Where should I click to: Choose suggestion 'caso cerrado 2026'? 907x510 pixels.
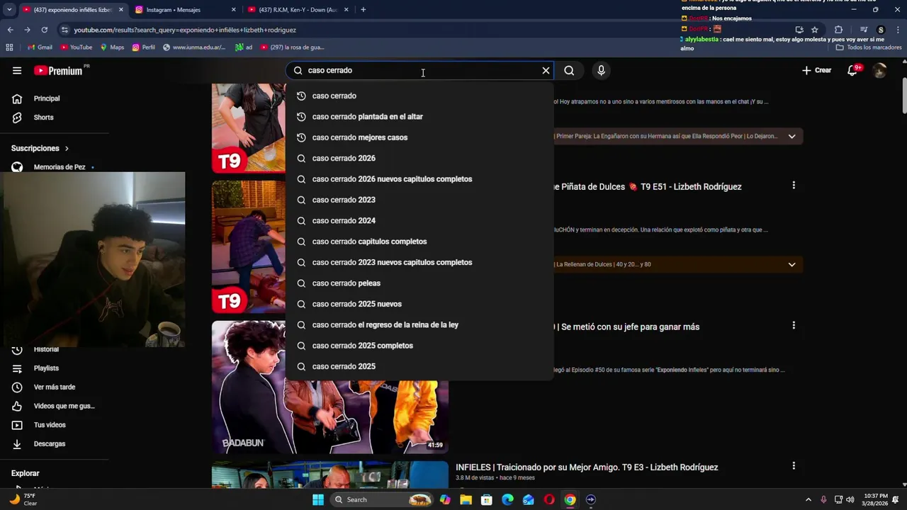click(419, 158)
